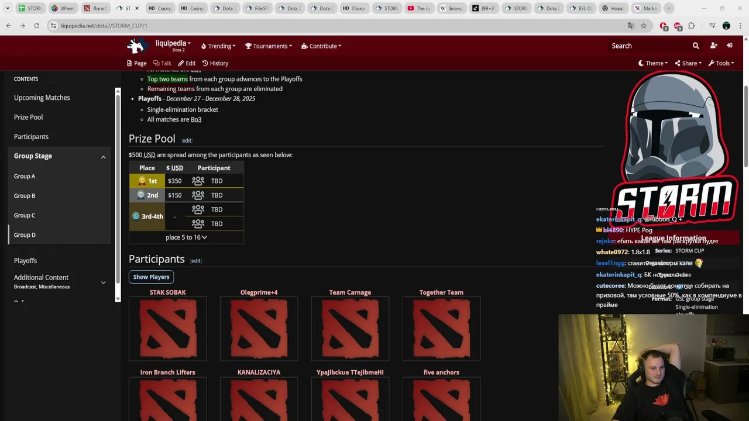Click the site info icon in address bar
The image size is (749, 421).
pyautogui.click(x=53, y=26)
